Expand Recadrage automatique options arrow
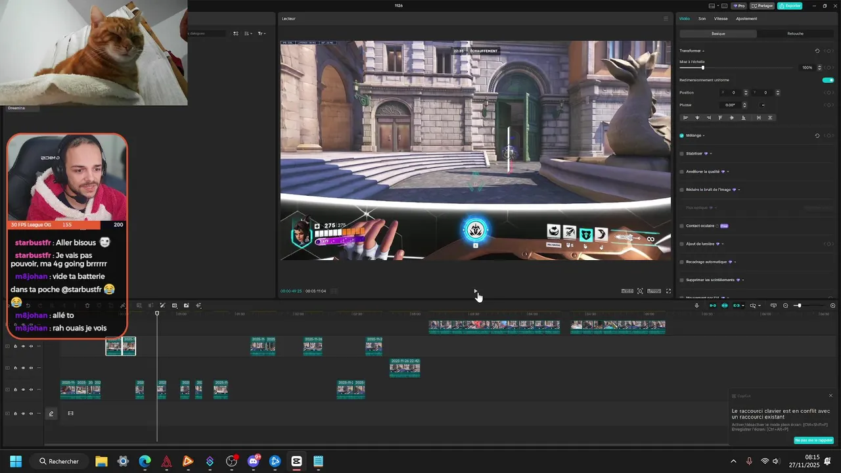This screenshot has height=473, width=841. (x=735, y=261)
